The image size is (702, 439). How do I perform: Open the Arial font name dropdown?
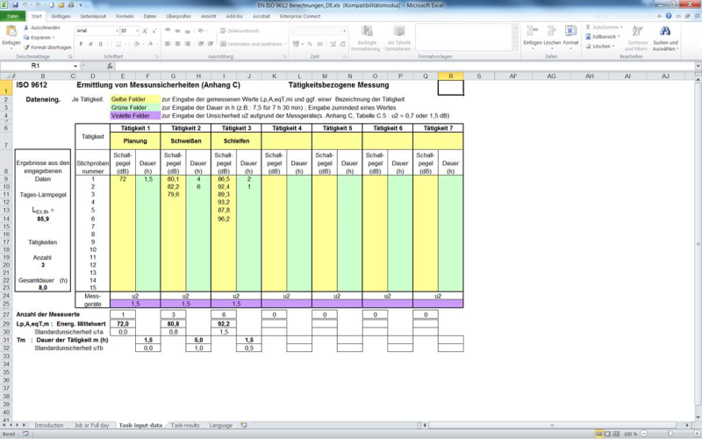[115, 31]
